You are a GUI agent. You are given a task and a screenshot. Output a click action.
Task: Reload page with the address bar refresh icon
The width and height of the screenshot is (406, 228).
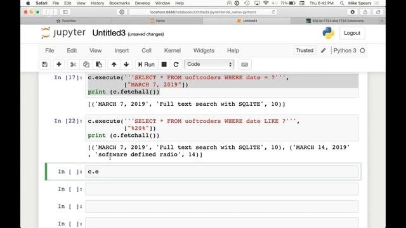(x=273, y=12)
